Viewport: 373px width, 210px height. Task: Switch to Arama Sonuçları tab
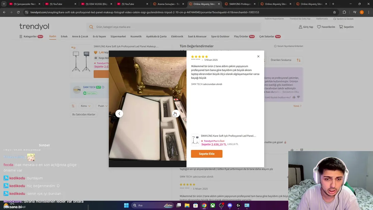[168, 4]
